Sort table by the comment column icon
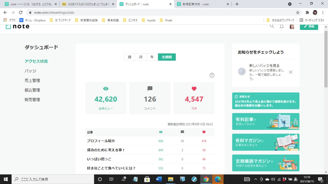The height and width of the screenshot is (184, 328). pyautogui.click(x=182, y=132)
